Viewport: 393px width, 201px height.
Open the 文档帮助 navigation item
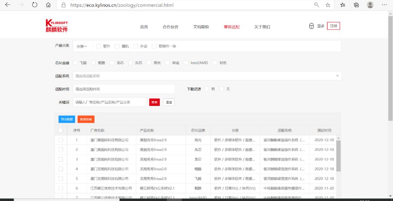pyautogui.click(x=201, y=27)
